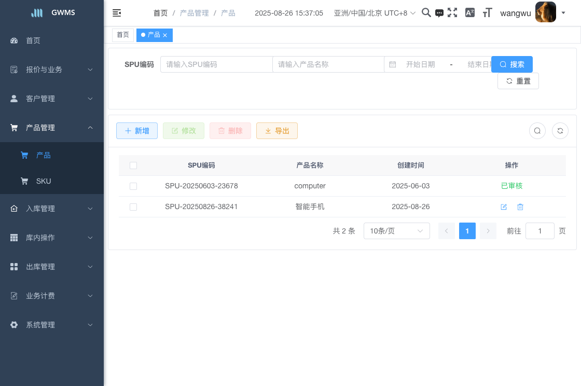Collapse the sidebar with the hamburger icon
Image resolution: width=581 pixels, height=386 pixels.
pyautogui.click(x=117, y=13)
